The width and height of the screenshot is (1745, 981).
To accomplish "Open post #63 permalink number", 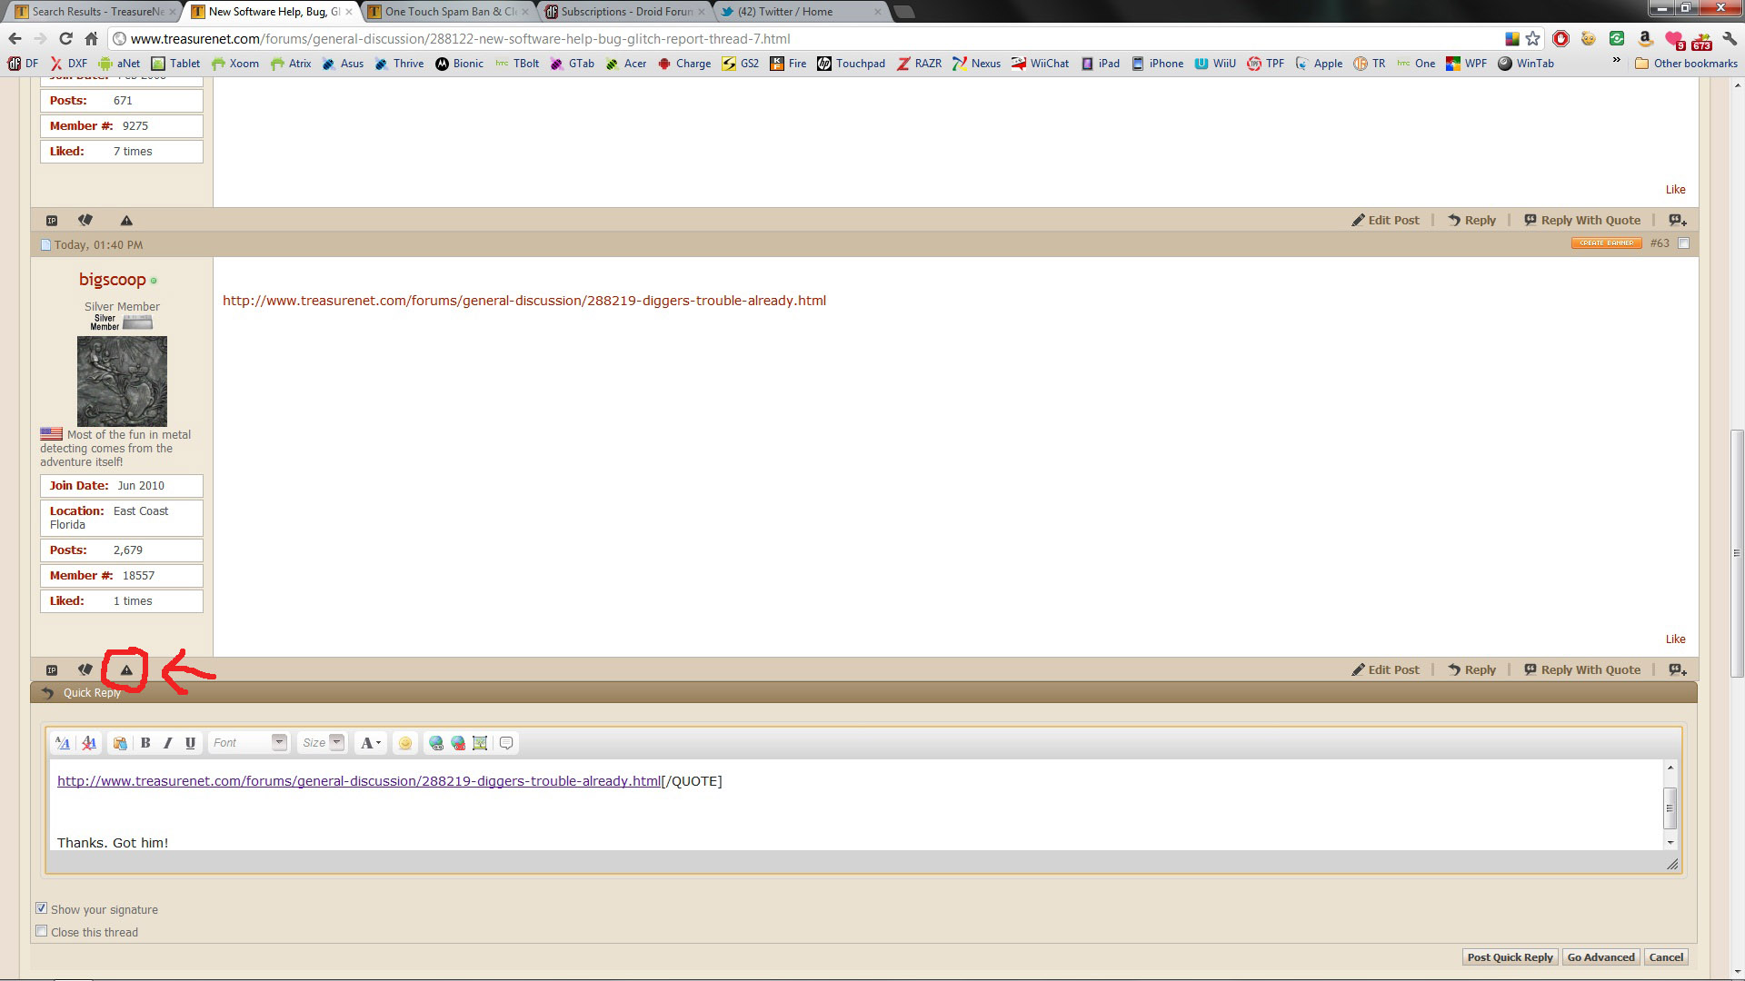I will point(1660,243).
